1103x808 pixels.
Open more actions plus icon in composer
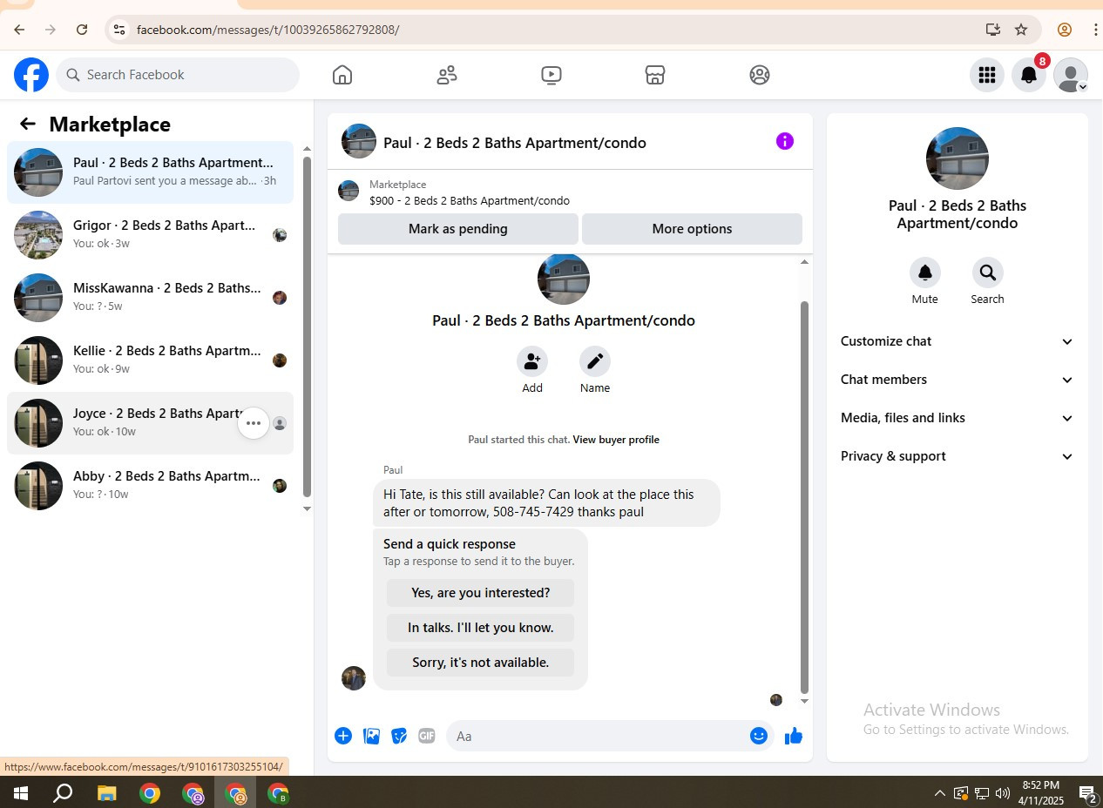pos(343,736)
